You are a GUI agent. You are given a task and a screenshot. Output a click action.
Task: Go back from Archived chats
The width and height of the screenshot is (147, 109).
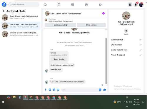click(4, 11)
